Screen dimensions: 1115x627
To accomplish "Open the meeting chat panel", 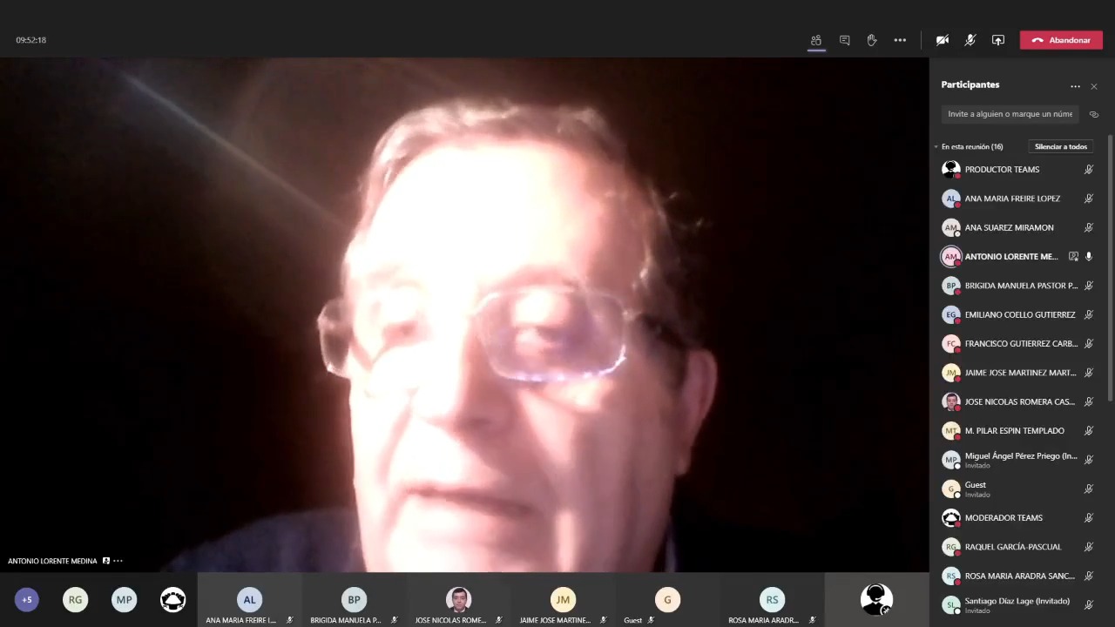I will (x=844, y=40).
